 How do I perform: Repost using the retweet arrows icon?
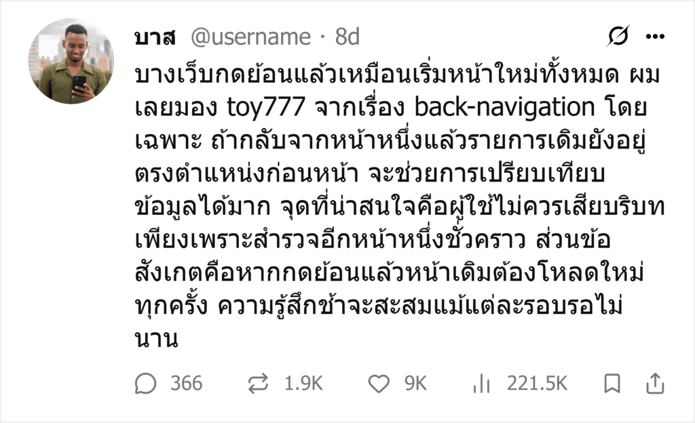[x=258, y=384]
